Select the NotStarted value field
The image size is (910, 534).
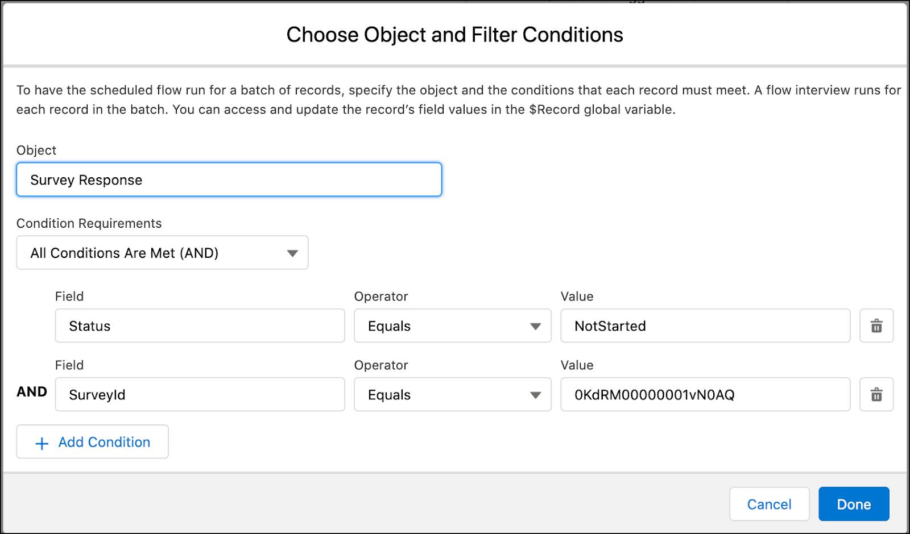(x=705, y=326)
